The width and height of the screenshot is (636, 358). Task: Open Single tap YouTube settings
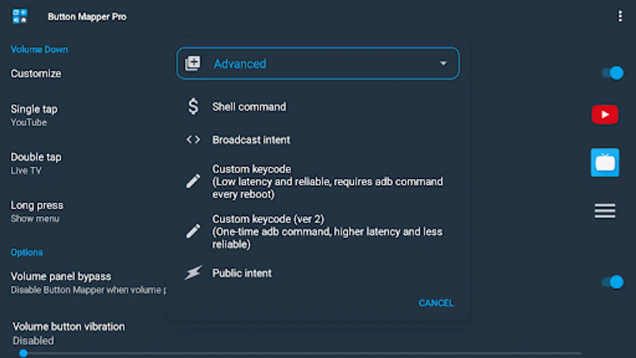34,115
